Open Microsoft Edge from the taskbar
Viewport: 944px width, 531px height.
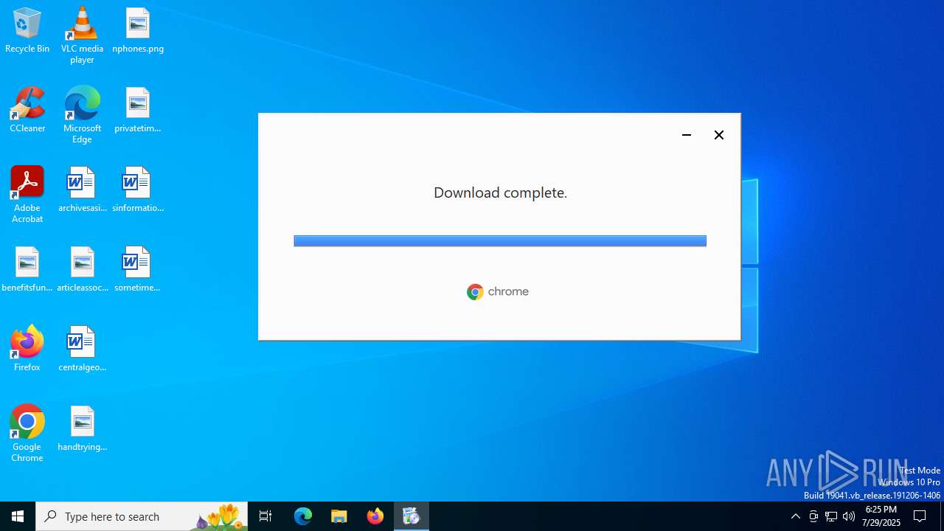[303, 516]
